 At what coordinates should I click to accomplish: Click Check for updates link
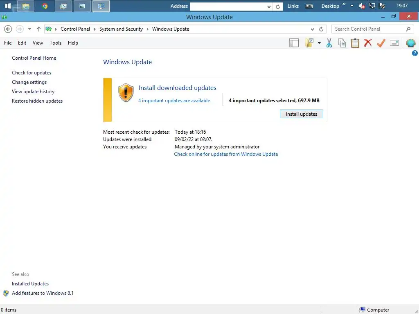click(32, 73)
